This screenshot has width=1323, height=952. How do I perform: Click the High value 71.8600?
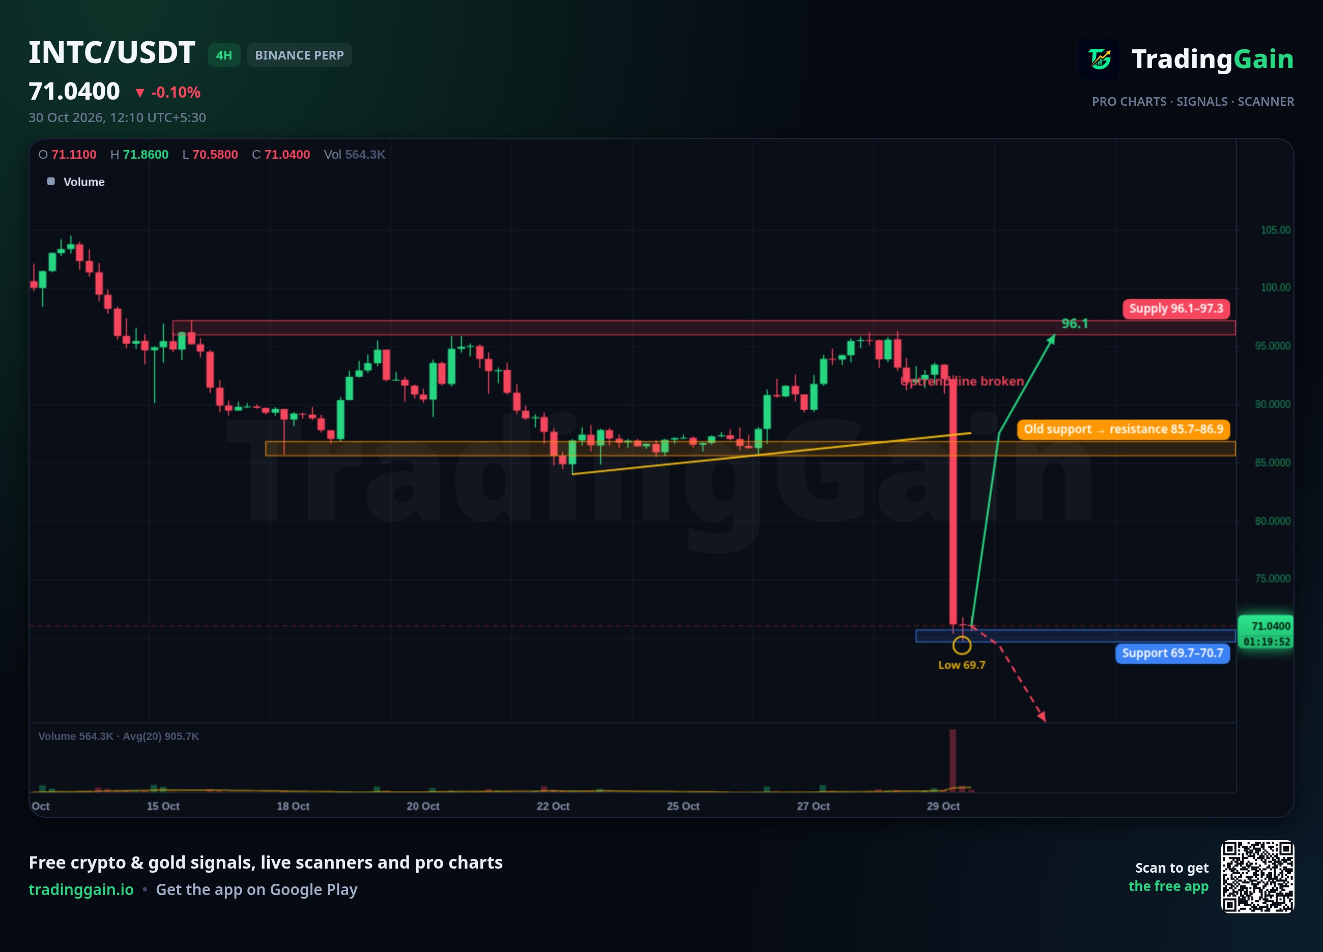(145, 155)
